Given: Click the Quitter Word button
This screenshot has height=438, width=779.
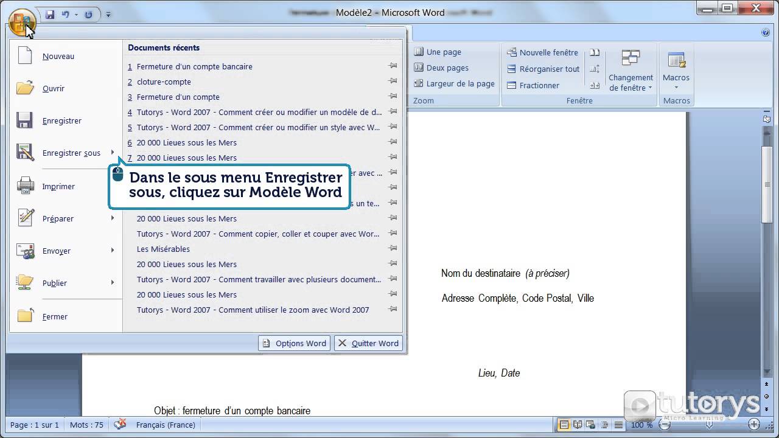Looking at the screenshot, I should (368, 343).
